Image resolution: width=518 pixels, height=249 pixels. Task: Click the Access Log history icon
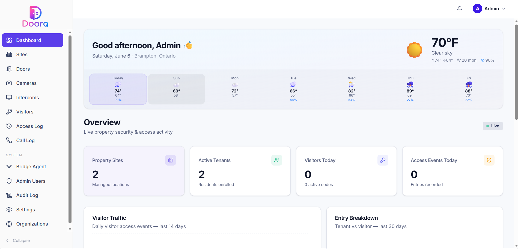coord(9,126)
